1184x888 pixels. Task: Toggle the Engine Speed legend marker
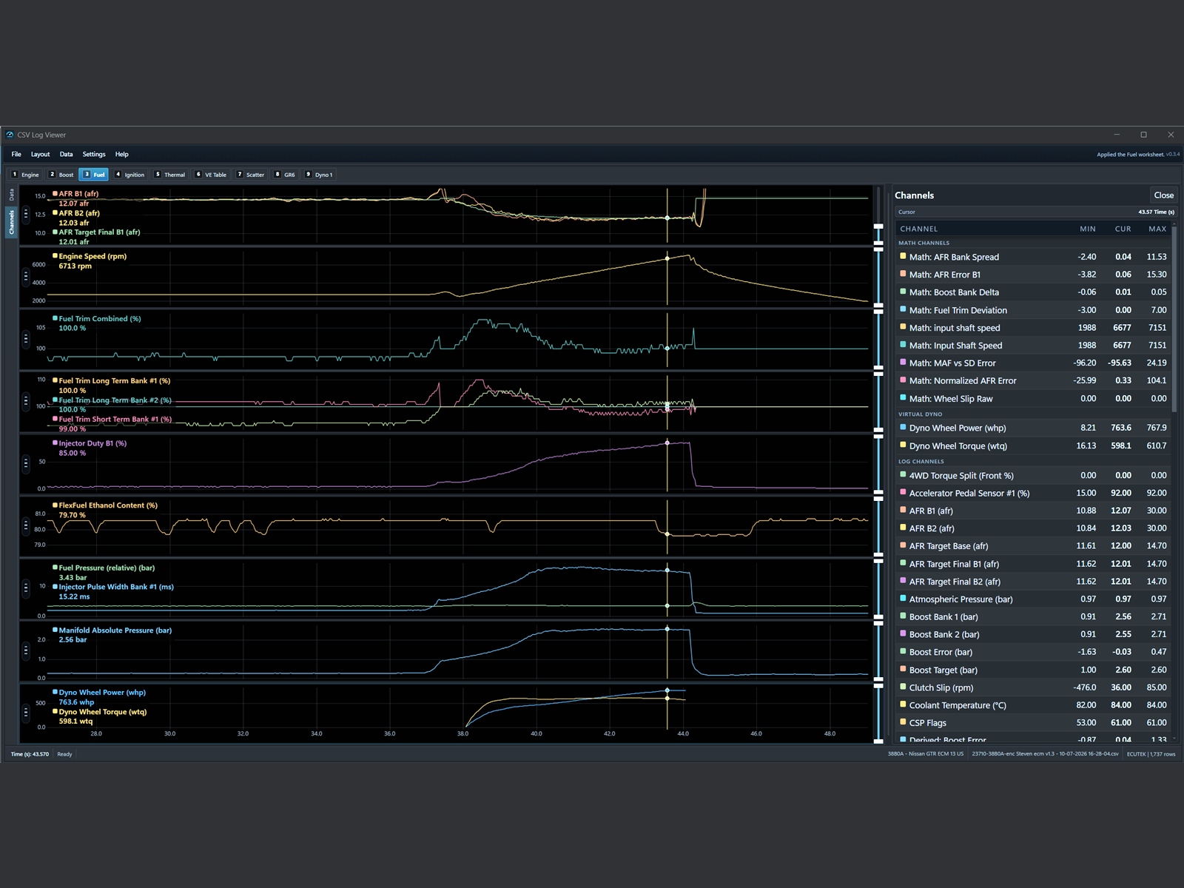(55, 256)
